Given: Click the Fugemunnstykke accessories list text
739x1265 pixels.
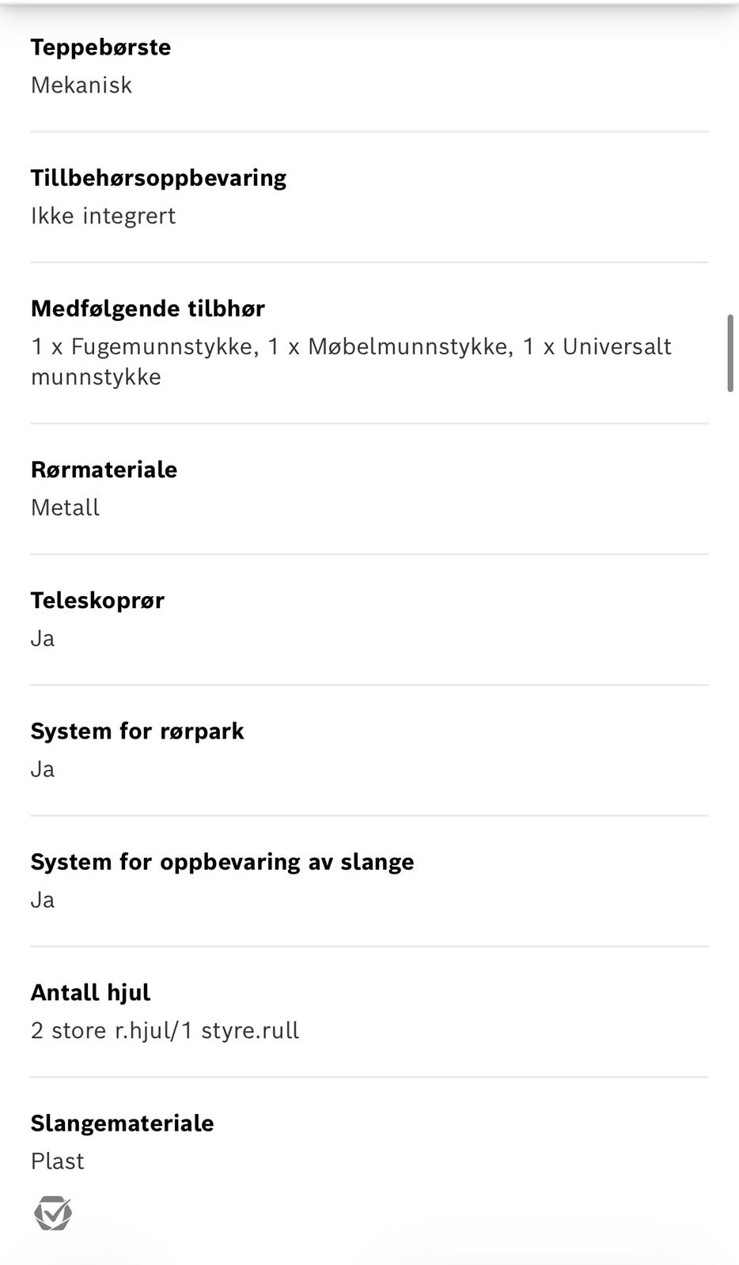Looking at the screenshot, I should [351, 361].
